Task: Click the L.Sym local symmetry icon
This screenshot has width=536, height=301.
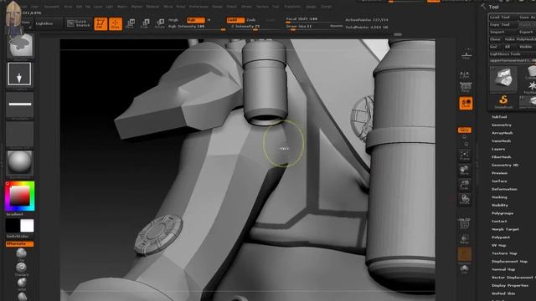Action: point(465,75)
